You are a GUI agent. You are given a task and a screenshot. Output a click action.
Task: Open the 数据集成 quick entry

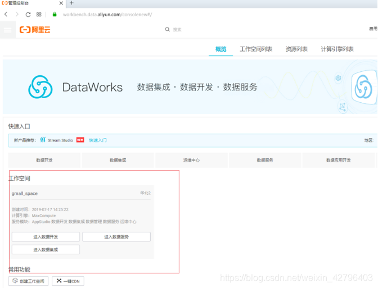[118, 160]
